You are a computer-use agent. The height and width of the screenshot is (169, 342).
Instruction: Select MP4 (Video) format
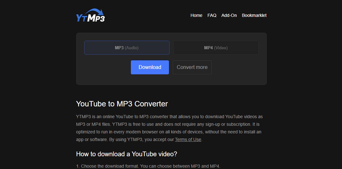click(216, 47)
